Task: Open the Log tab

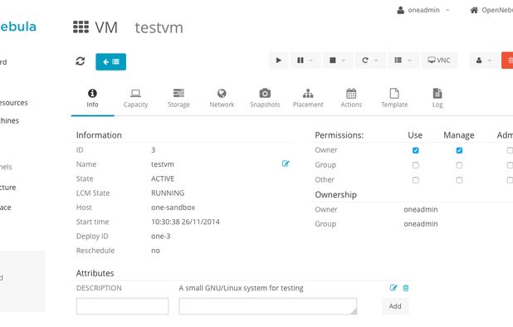Action: (437, 98)
